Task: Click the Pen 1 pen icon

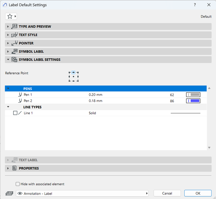Action: pos(20,95)
